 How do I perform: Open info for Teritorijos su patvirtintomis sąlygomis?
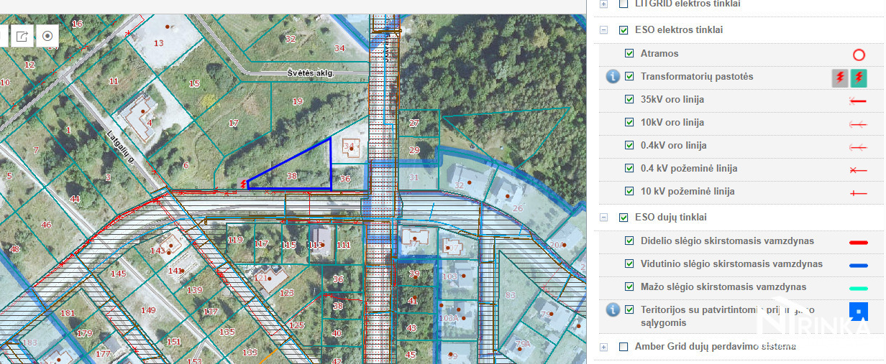[x=612, y=309]
